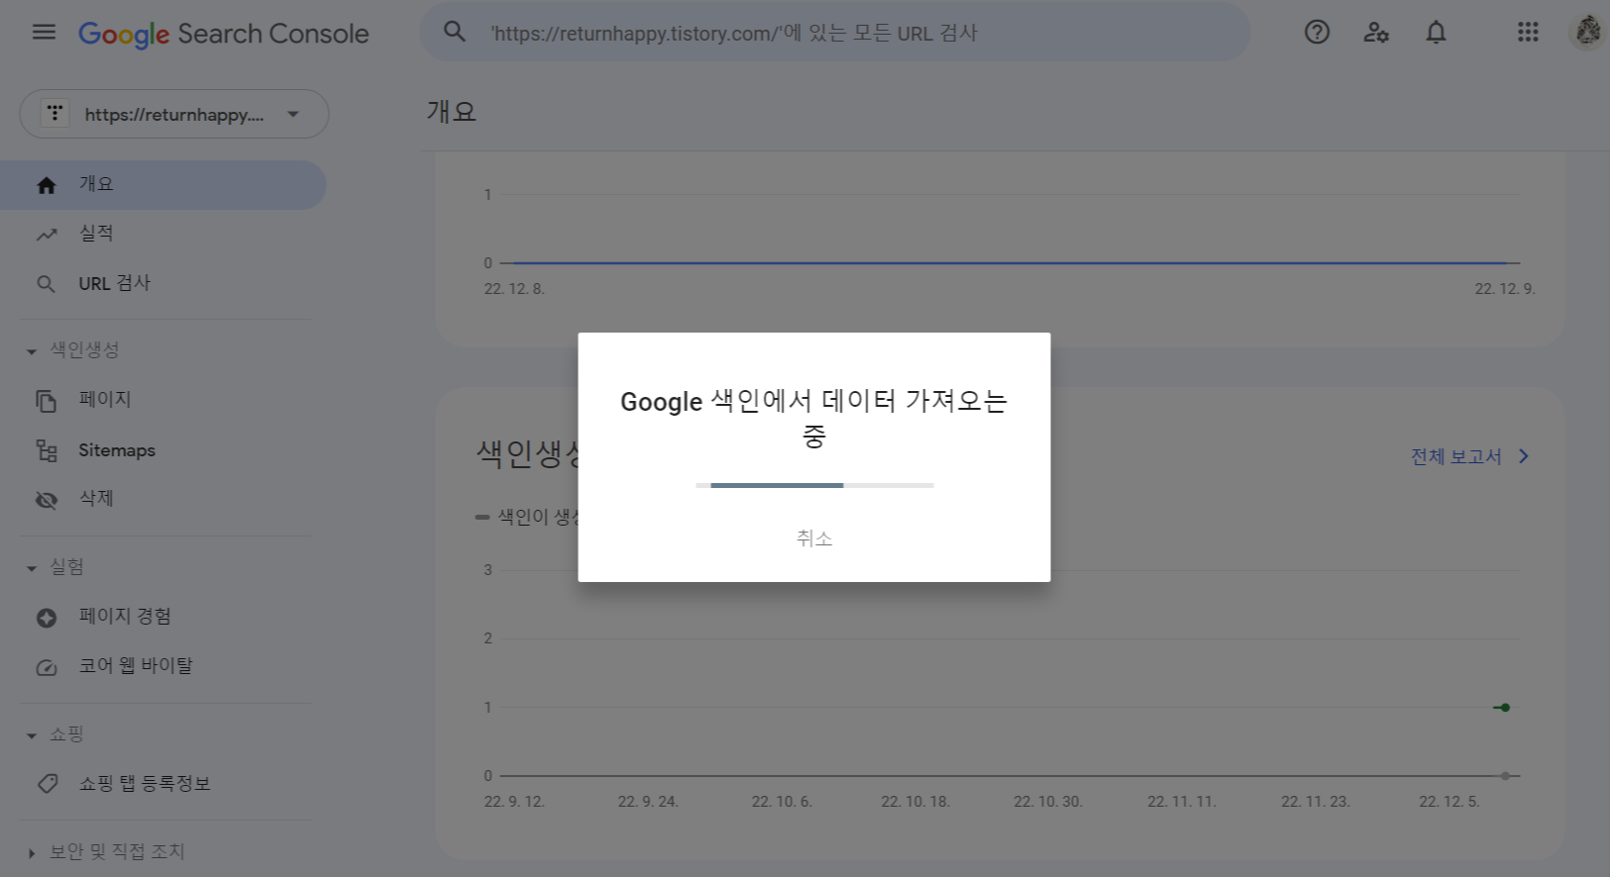Click the home icon next to 개요
The height and width of the screenshot is (877, 1610).
pyautogui.click(x=47, y=185)
